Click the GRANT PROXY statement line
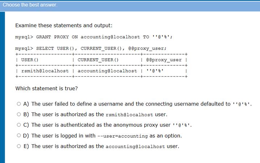Screen dimensions: 260x163 [x=94, y=37]
